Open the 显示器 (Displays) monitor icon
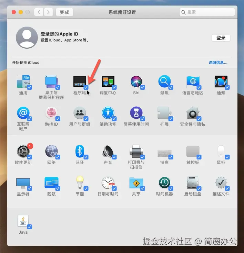This screenshot has height=253, width=244. click(23, 183)
